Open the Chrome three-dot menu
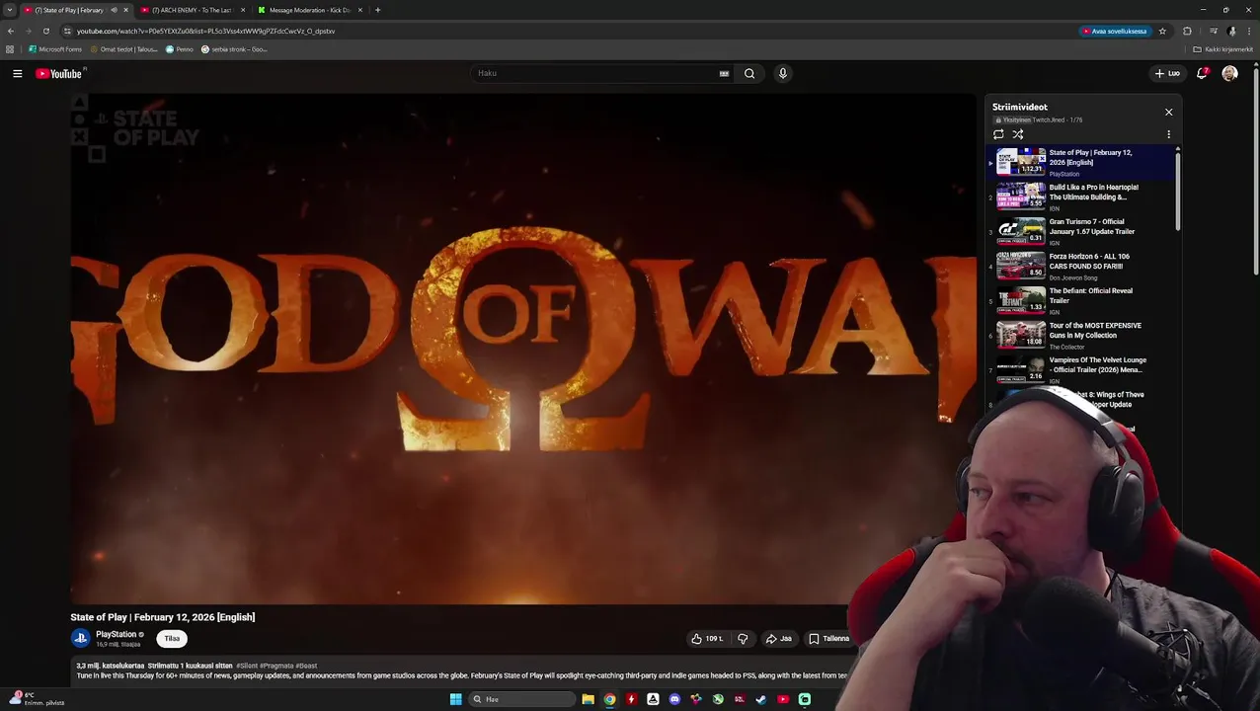Image resolution: width=1260 pixels, height=711 pixels. (1249, 31)
